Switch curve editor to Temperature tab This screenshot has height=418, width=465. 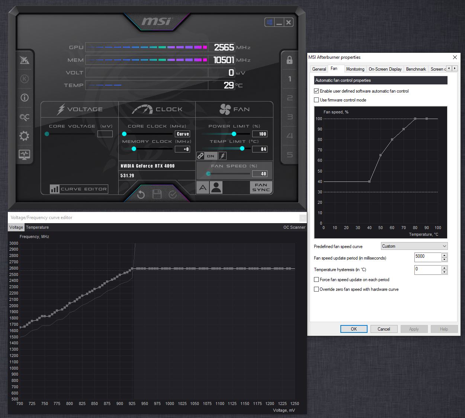point(37,227)
